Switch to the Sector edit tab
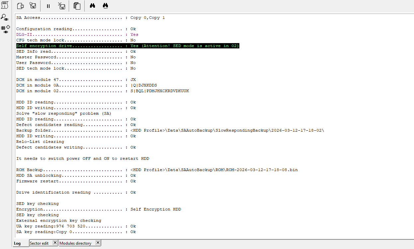This screenshot has width=414, height=249. pyautogui.click(x=39, y=243)
